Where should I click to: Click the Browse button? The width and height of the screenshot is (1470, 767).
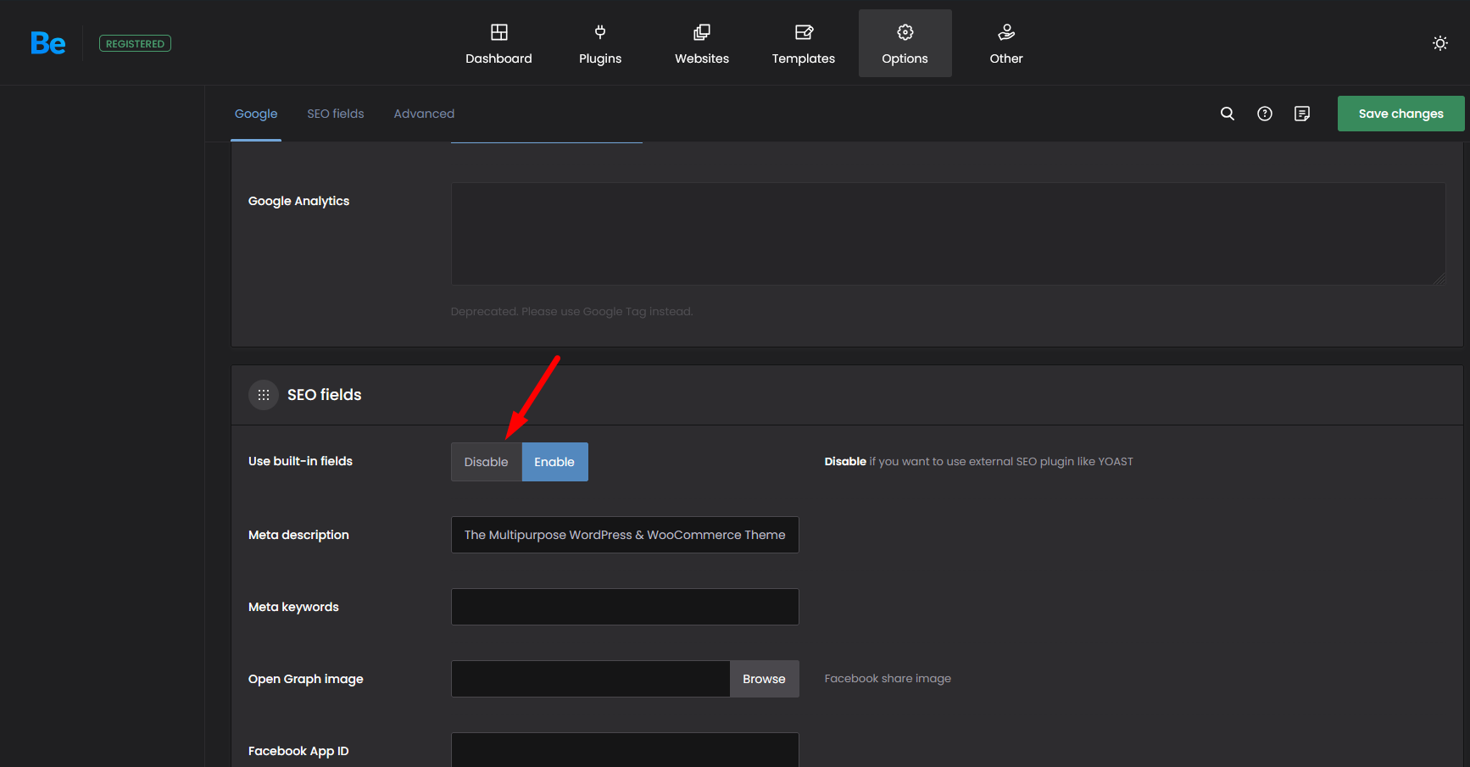tap(764, 679)
